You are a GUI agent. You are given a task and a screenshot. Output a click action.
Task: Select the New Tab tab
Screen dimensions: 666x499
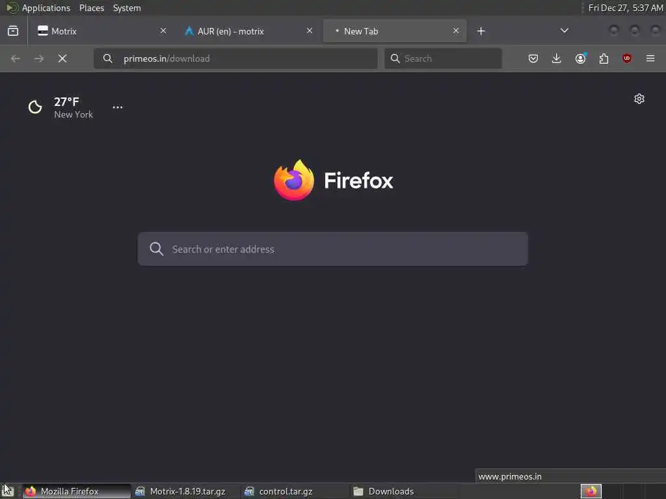395,31
